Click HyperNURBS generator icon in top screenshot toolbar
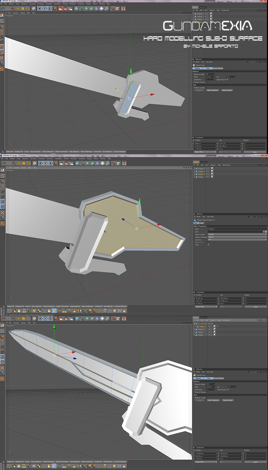 click(86, 8)
